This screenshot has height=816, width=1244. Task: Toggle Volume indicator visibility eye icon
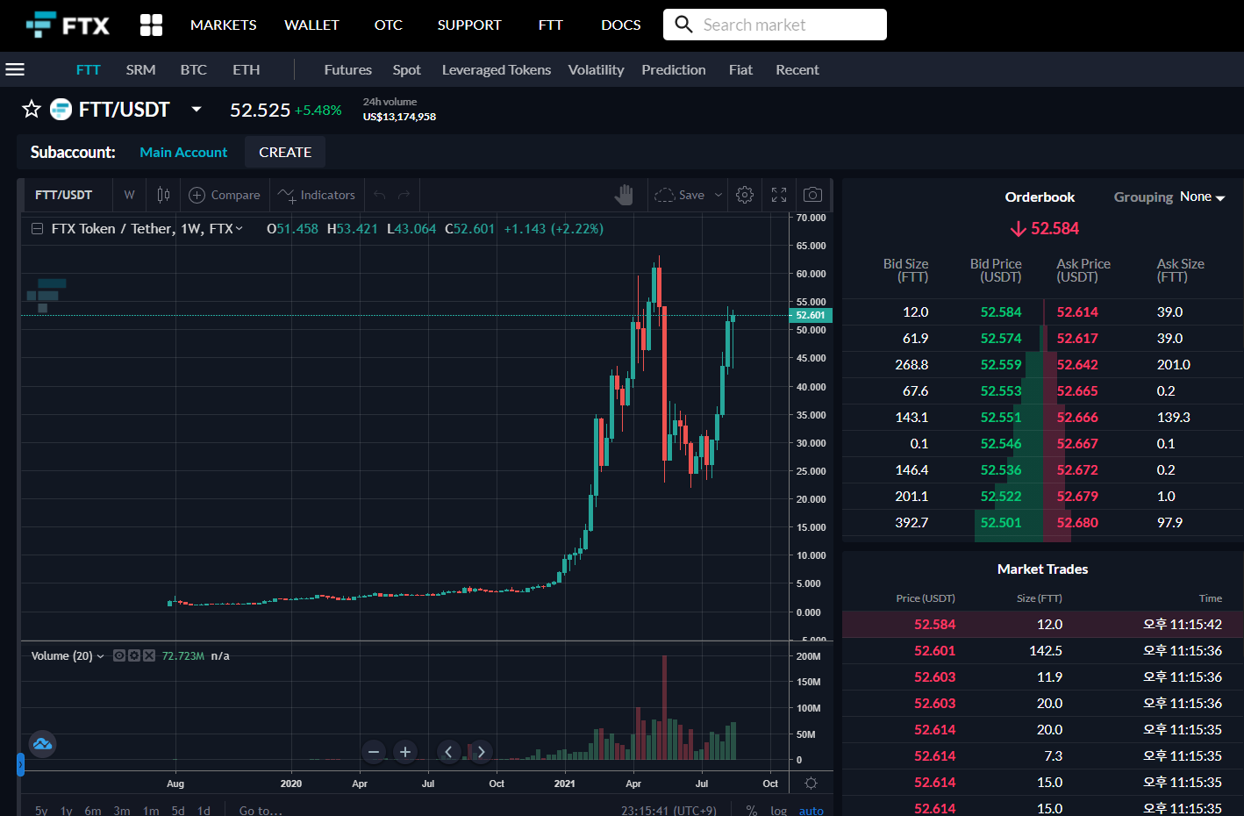click(119, 655)
